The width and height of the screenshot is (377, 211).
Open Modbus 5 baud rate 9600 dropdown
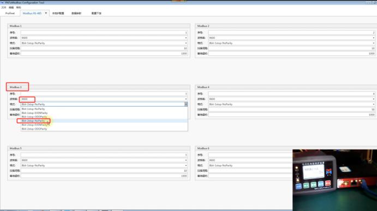104,160
